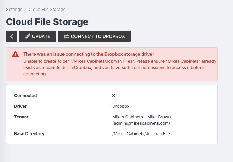Click the UPDATE button label

(x=41, y=36)
